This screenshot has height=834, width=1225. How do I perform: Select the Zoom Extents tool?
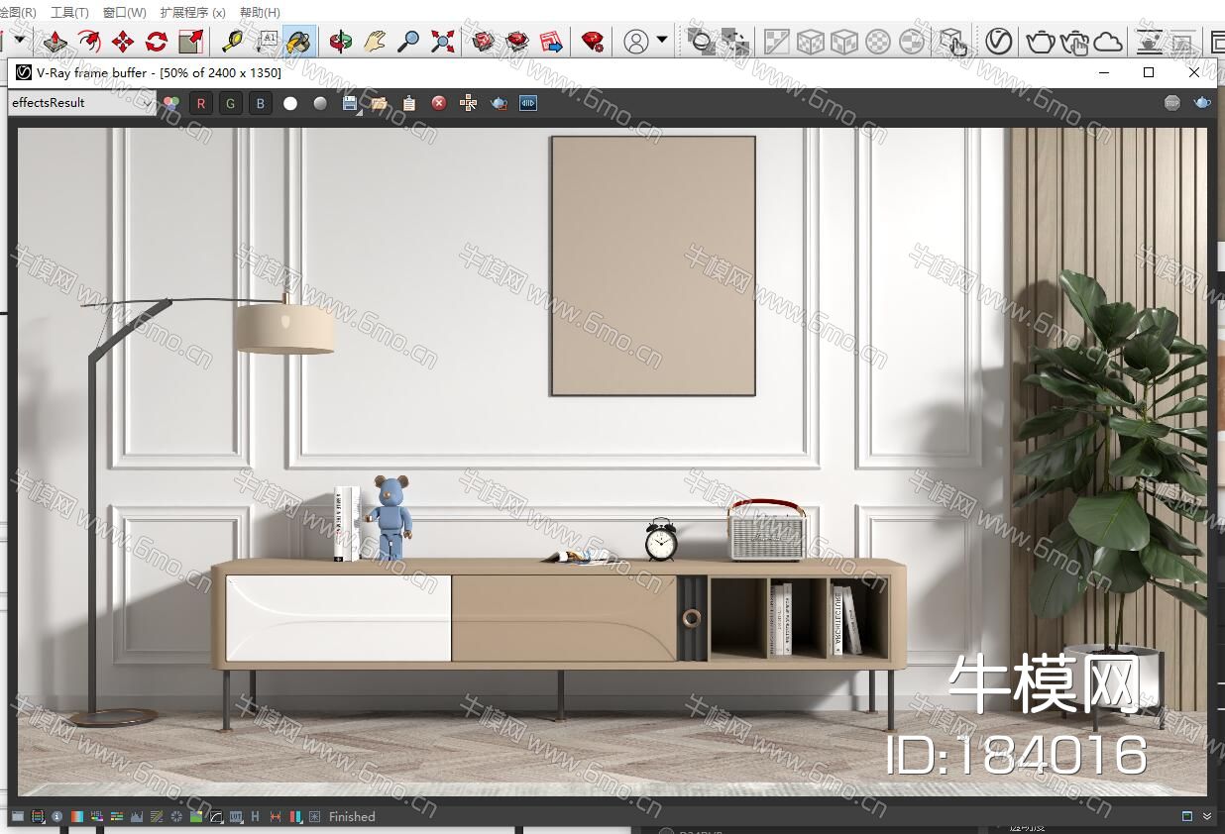[442, 42]
